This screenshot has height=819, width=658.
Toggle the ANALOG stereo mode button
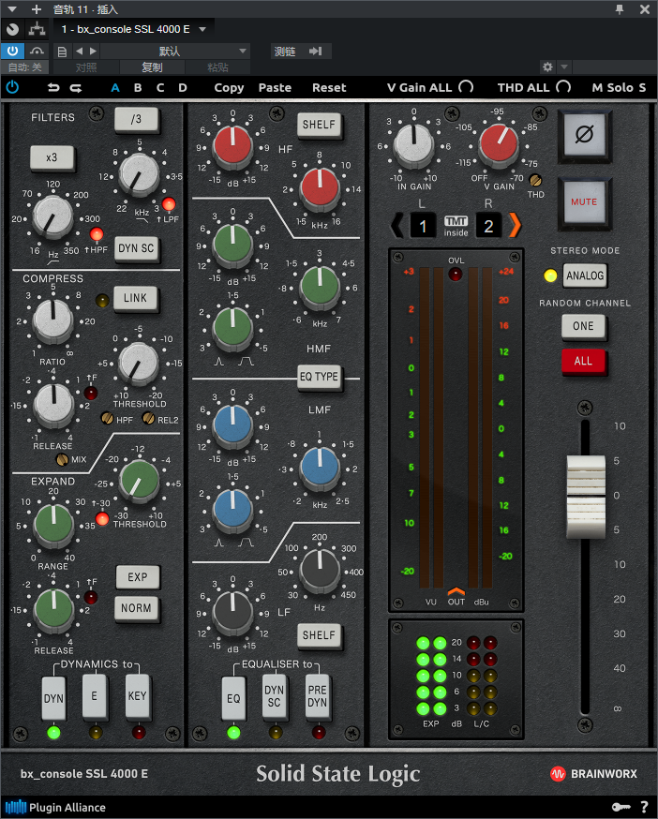[x=584, y=275]
